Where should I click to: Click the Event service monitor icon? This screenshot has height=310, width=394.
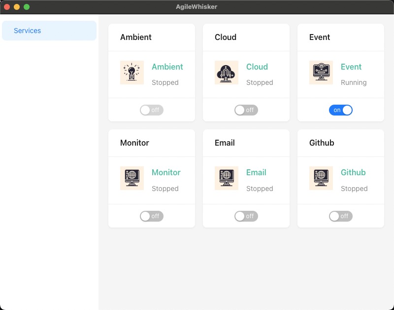point(321,73)
